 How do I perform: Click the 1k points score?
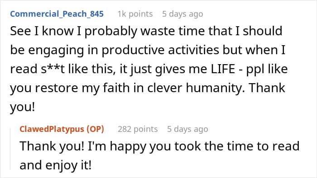(x=135, y=14)
